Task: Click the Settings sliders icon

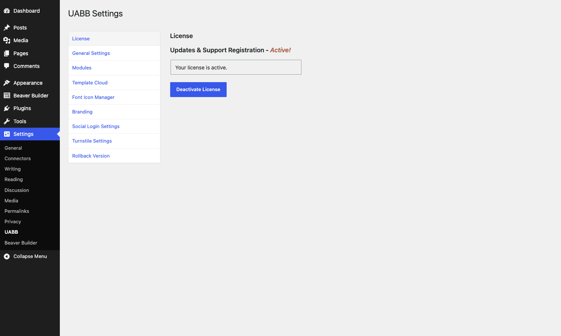Action: [7, 134]
